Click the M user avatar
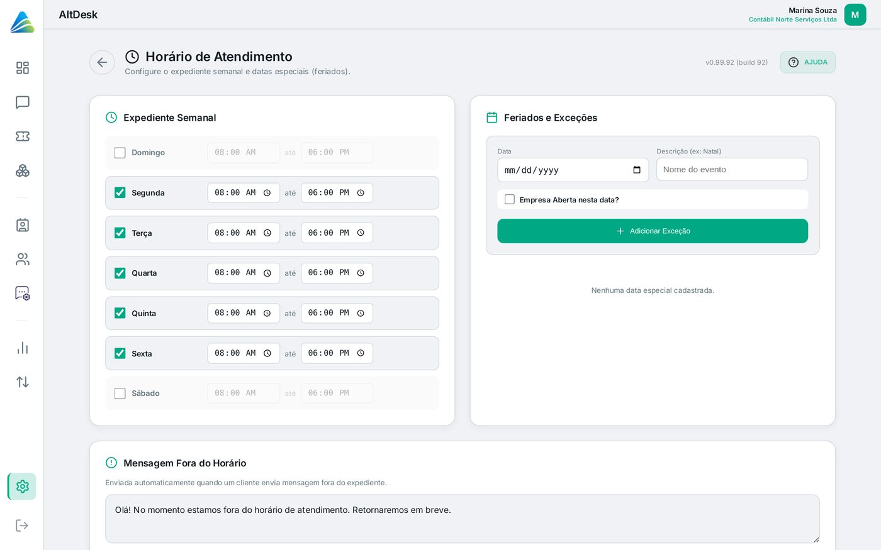The image size is (881, 550). 855,14
